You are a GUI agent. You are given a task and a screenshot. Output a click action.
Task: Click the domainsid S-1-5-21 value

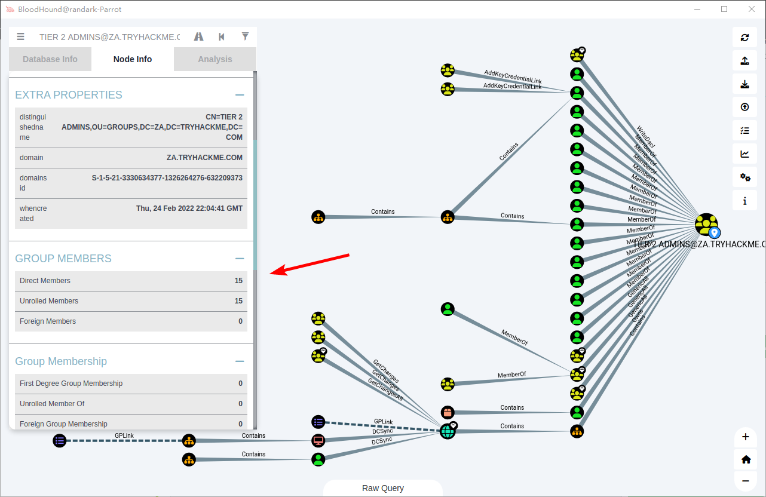coord(167,178)
